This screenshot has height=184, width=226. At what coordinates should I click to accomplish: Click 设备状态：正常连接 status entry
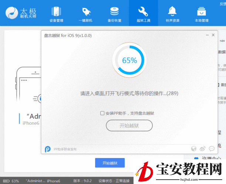tap(114, 181)
